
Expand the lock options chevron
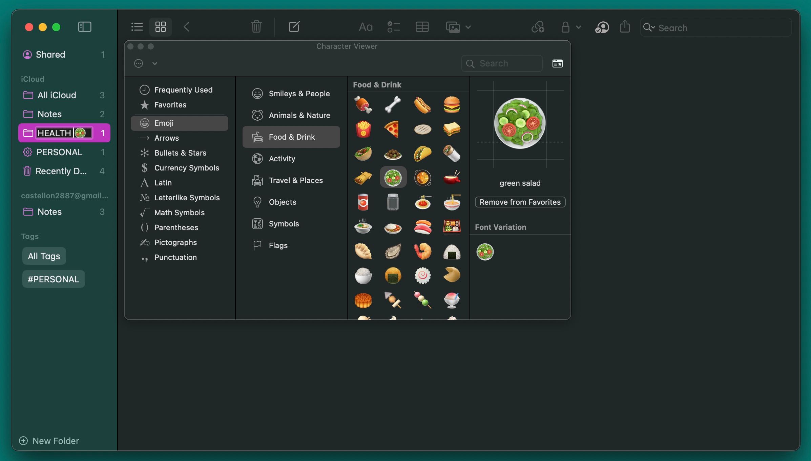click(578, 27)
